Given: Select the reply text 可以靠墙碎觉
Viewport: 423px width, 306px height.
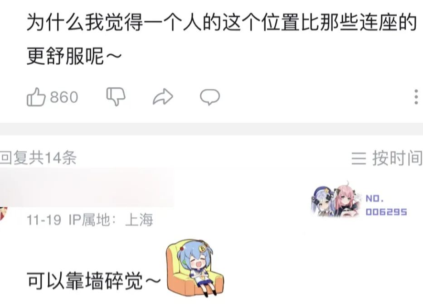Looking at the screenshot, I should pos(84,281).
